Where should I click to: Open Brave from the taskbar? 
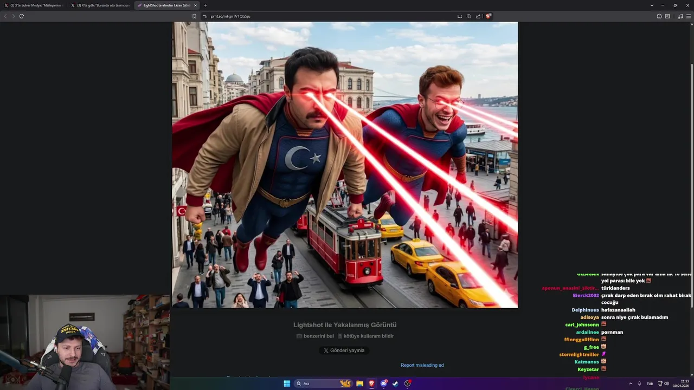(371, 383)
